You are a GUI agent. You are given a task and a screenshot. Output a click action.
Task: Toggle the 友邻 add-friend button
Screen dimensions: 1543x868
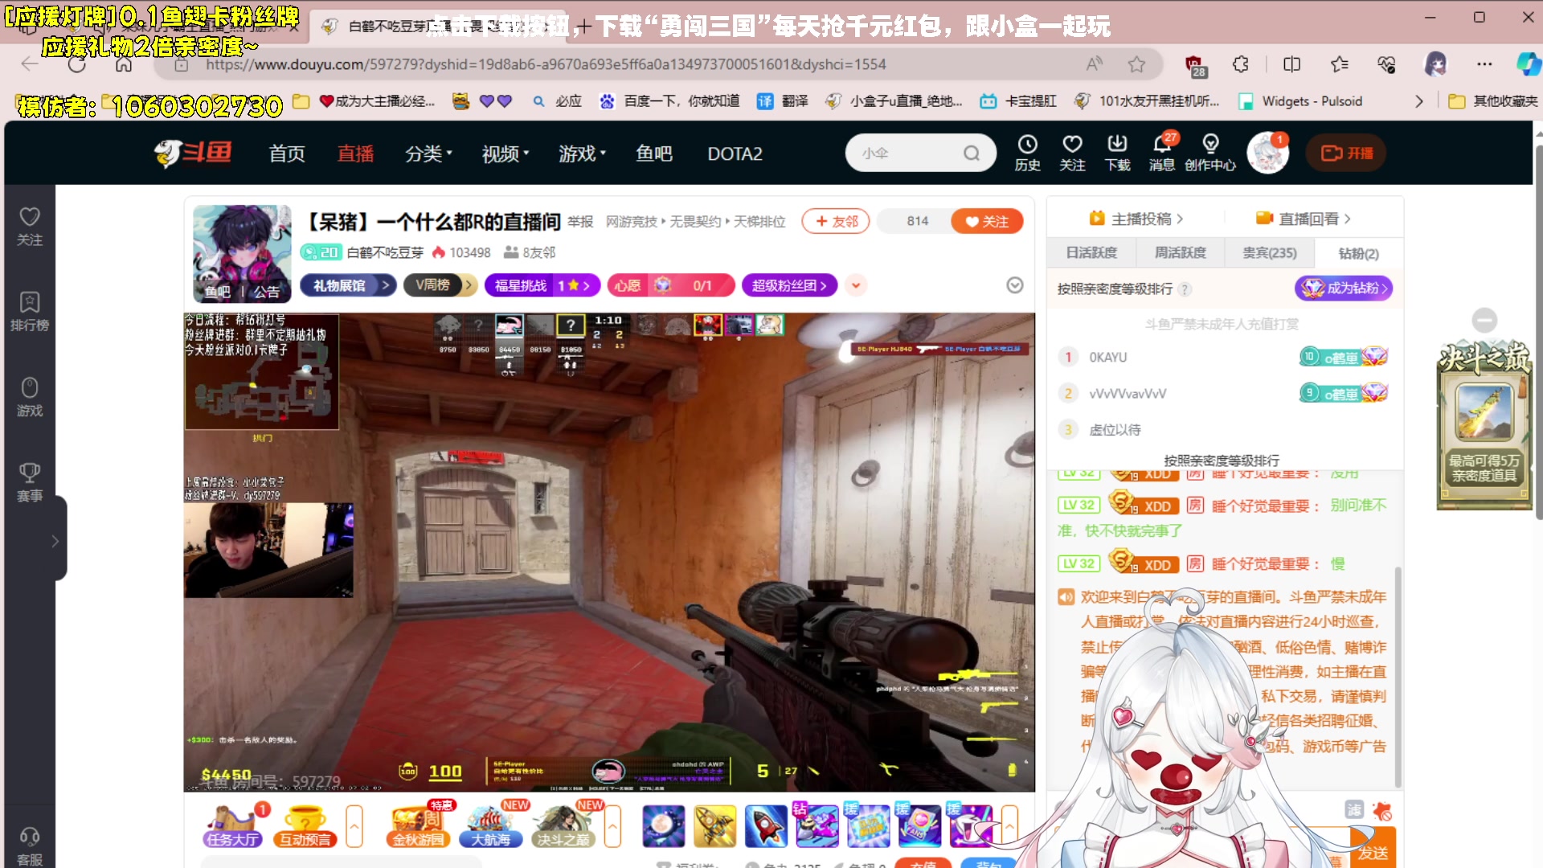pos(835,221)
